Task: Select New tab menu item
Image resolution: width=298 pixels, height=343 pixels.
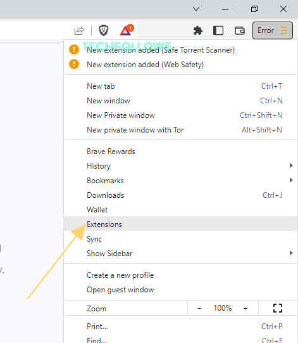Action: pyautogui.click(x=181, y=86)
